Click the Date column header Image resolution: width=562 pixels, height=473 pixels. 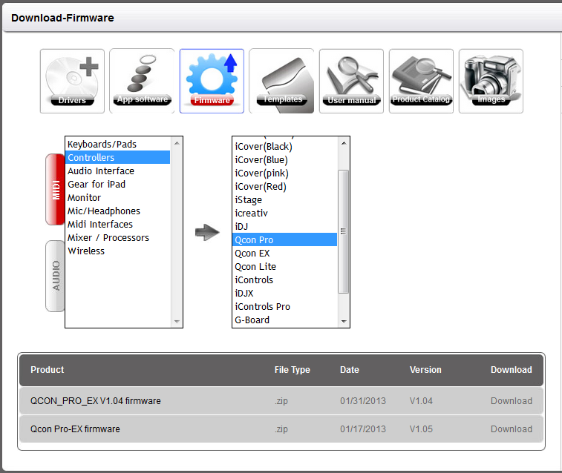350,370
